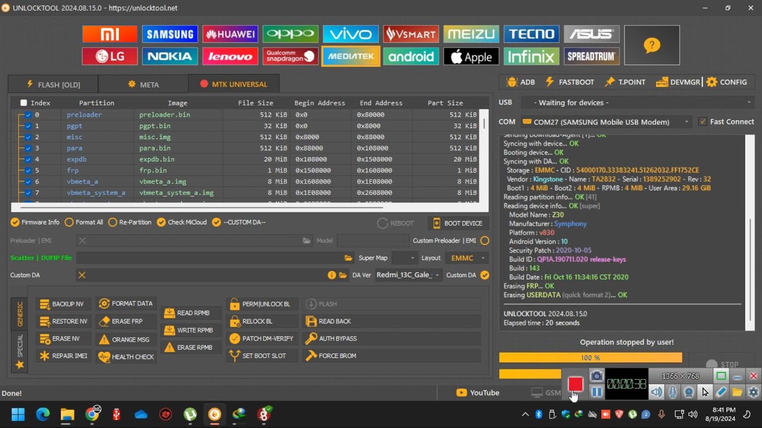Screen dimensions: 762x428
Task: Open the ADB tool
Action: pyautogui.click(x=520, y=82)
